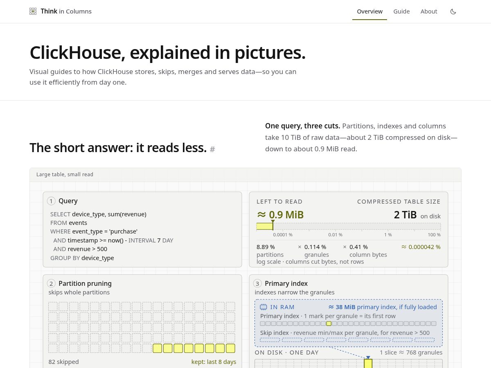Open the Guide tab
This screenshot has height=368, width=491.
click(401, 11)
